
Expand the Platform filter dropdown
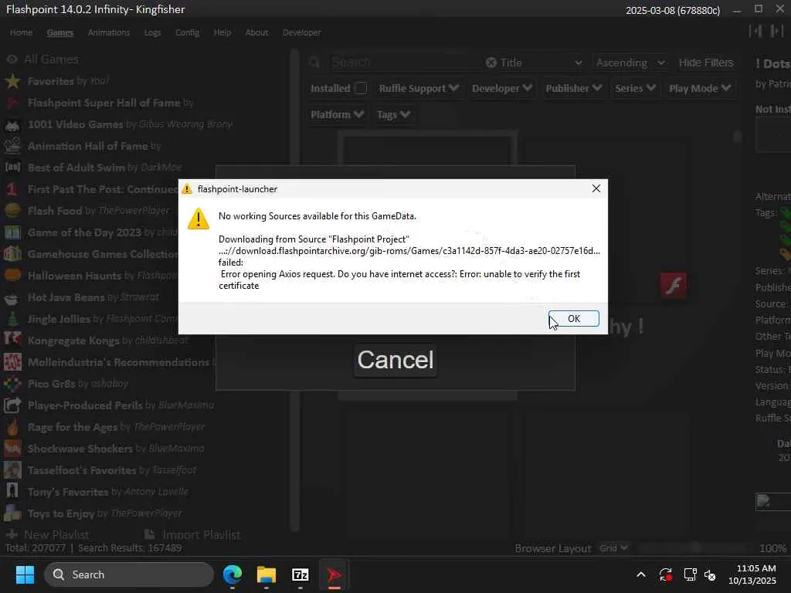[x=337, y=114]
